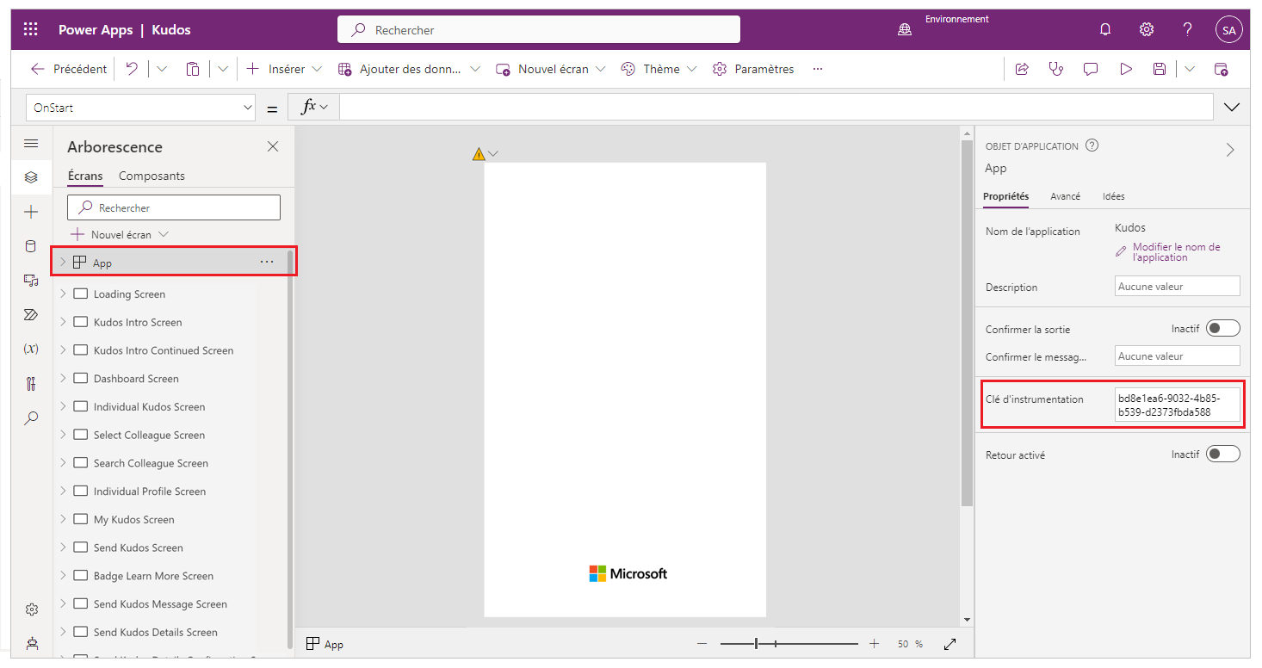Open the Virtual agent icon at rail bottom

click(x=32, y=643)
